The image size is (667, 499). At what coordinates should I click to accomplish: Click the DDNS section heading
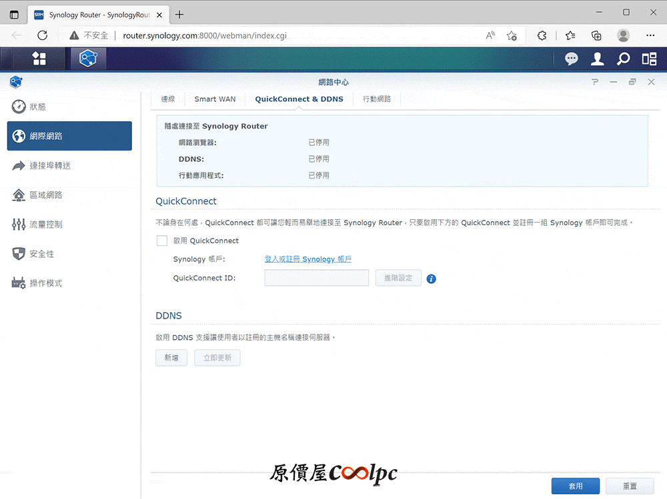(169, 316)
